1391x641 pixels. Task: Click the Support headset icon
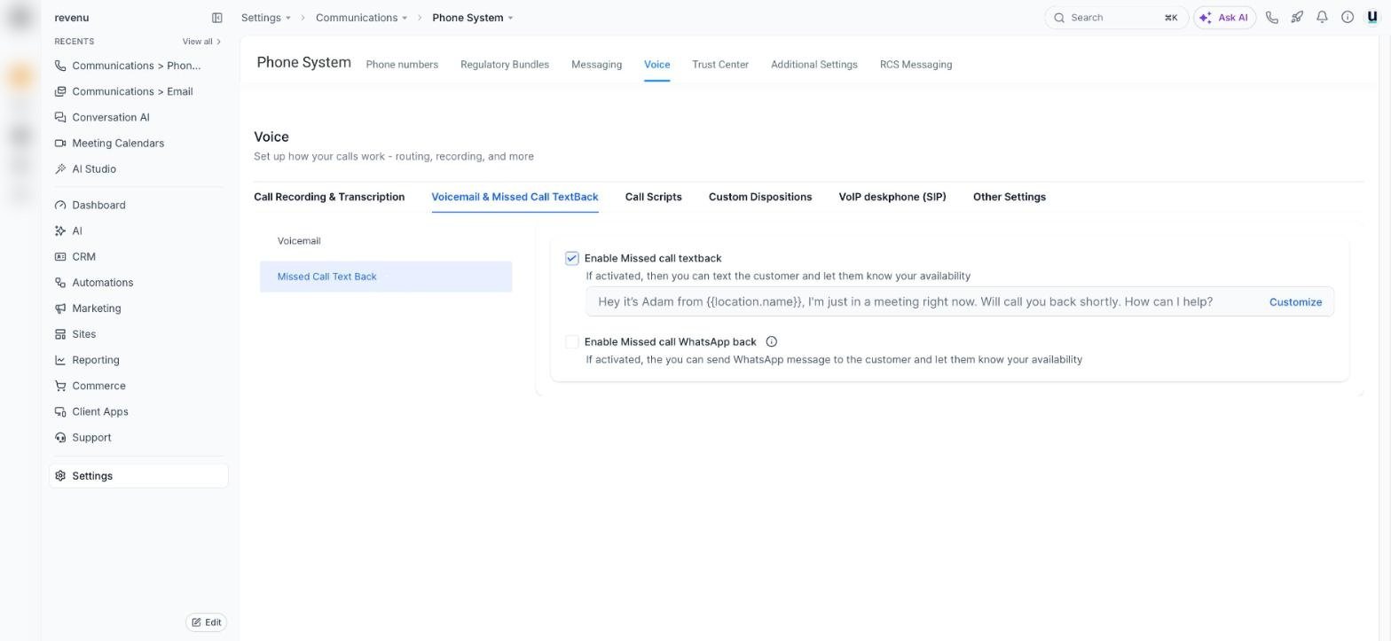click(60, 438)
